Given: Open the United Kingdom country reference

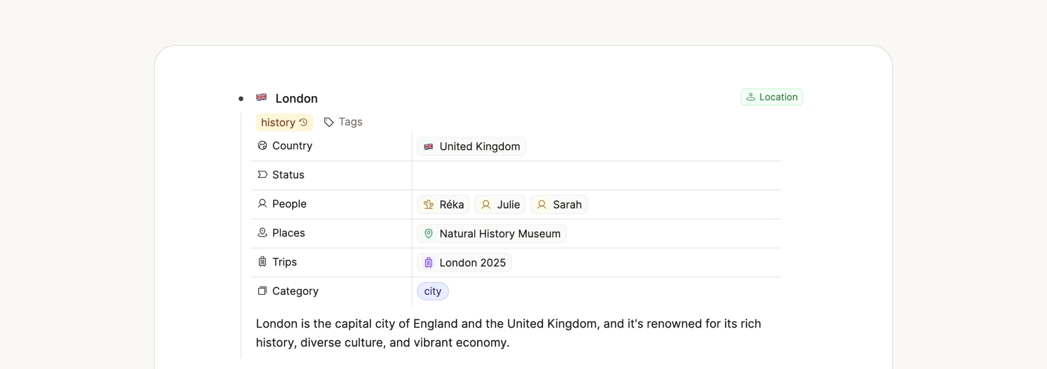Looking at the screenshot, I should tap(472, 147).
